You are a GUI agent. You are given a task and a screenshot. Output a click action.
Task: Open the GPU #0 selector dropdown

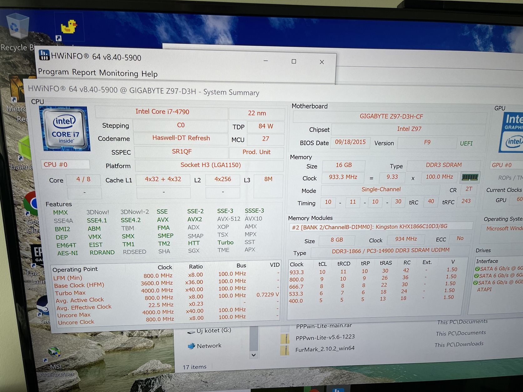pyautogui.click(x=506, y=165)
